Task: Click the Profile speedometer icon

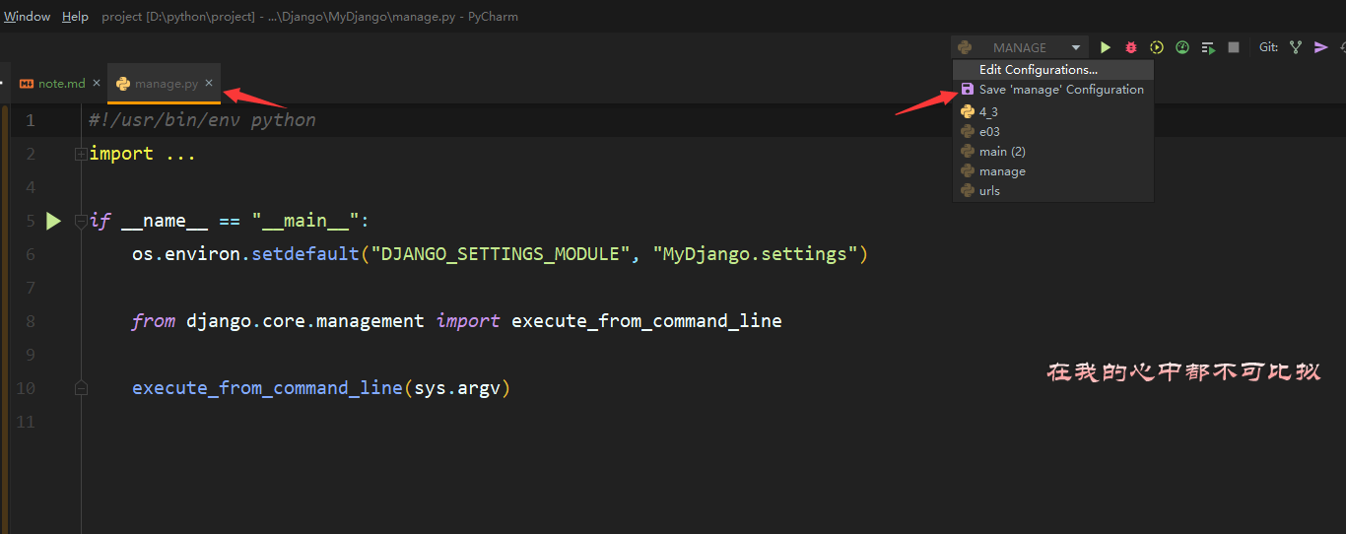Action: [1182, 47]
